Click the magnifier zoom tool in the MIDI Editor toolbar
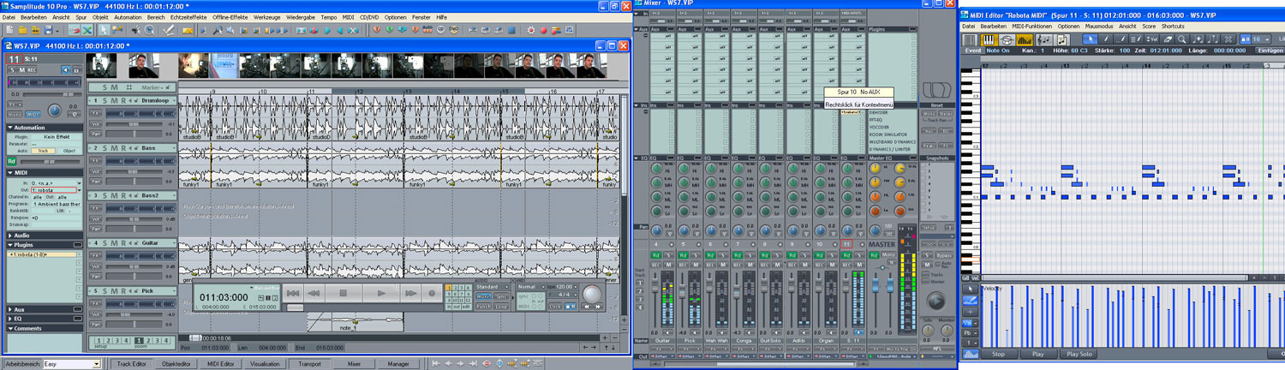1285x370 pixels. [x=1182, y=39]
